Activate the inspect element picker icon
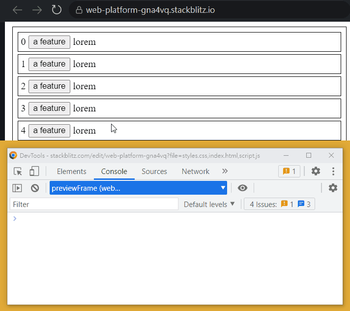 point(18,172)
